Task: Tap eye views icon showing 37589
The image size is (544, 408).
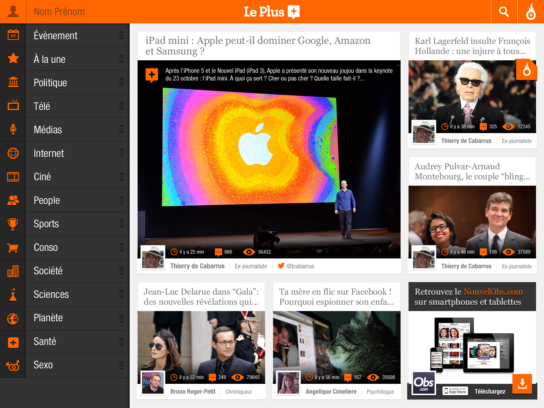Action: 508,252
